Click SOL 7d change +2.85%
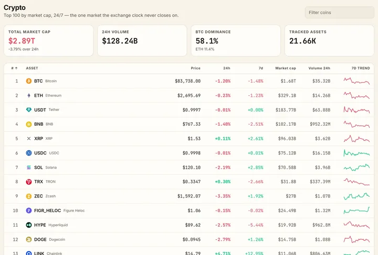This screenshot has width=378, height=255. coord(256,167)
